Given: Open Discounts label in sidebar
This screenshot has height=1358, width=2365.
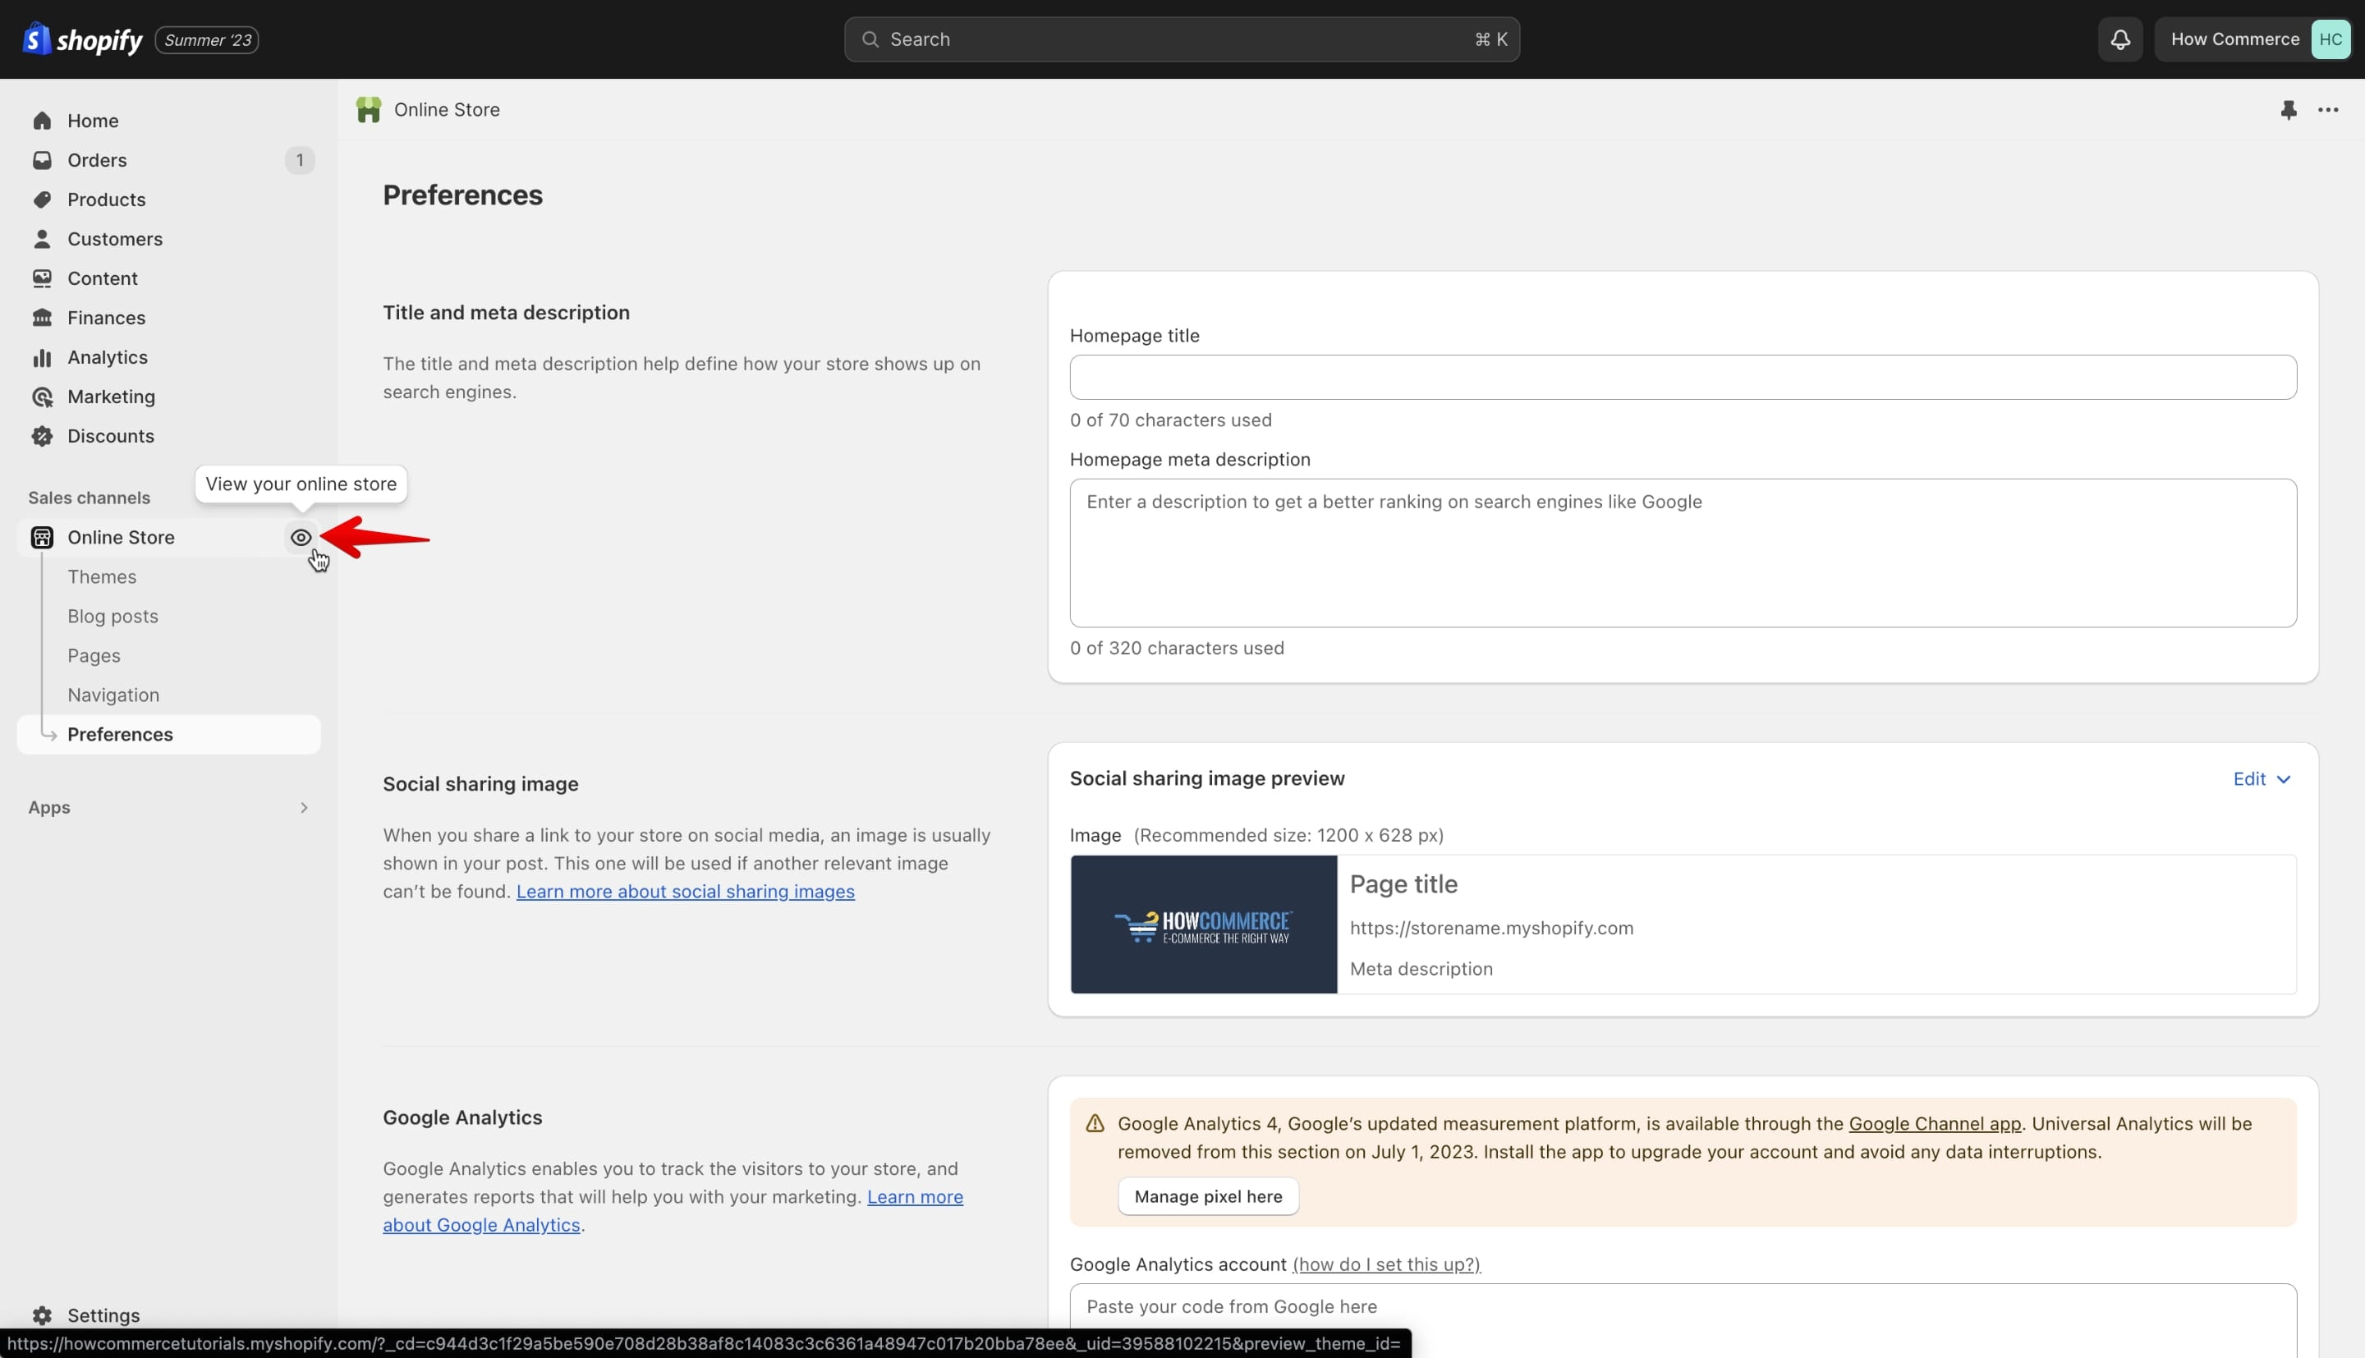Looking at the screenshot, I should point(111,436).
